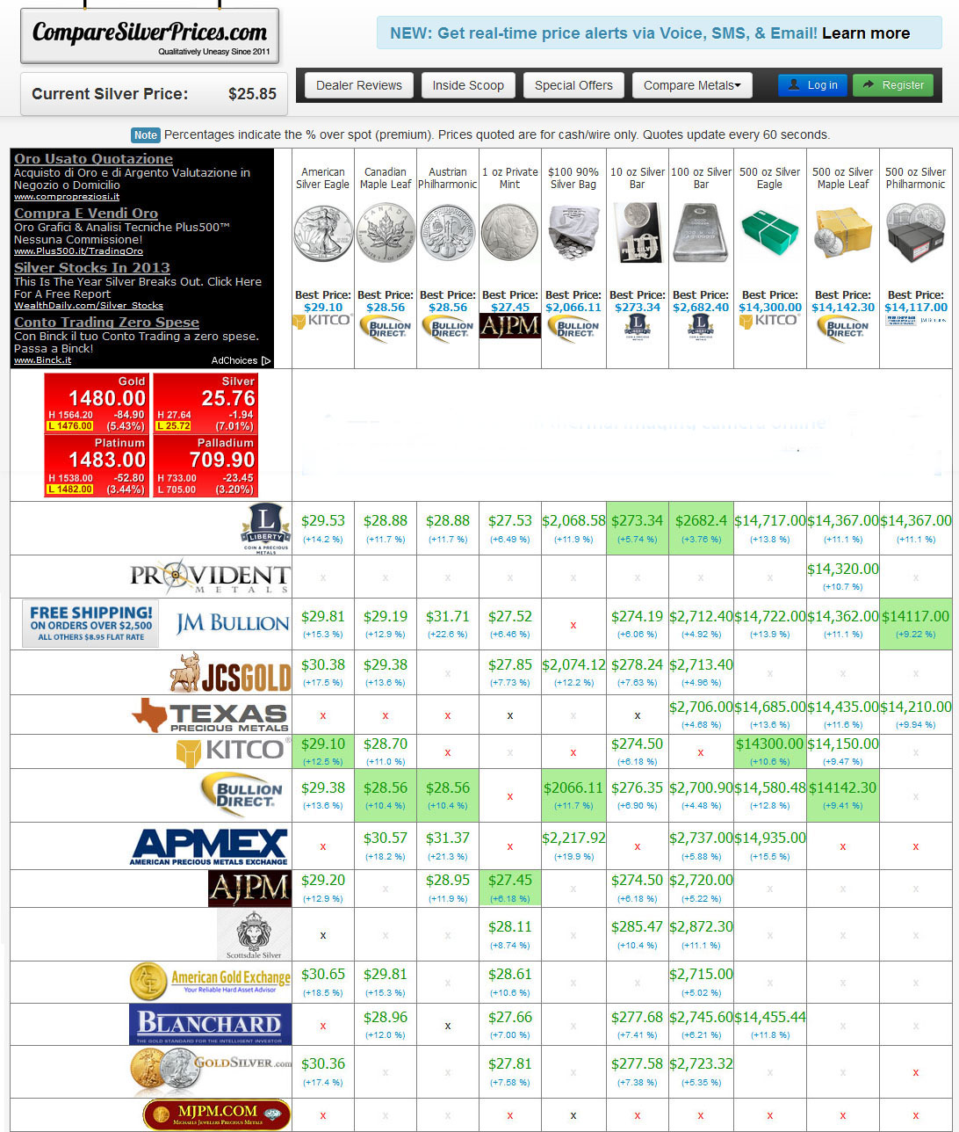Click AJPM's highlighted $27.45 private mint price

(510, 881)
